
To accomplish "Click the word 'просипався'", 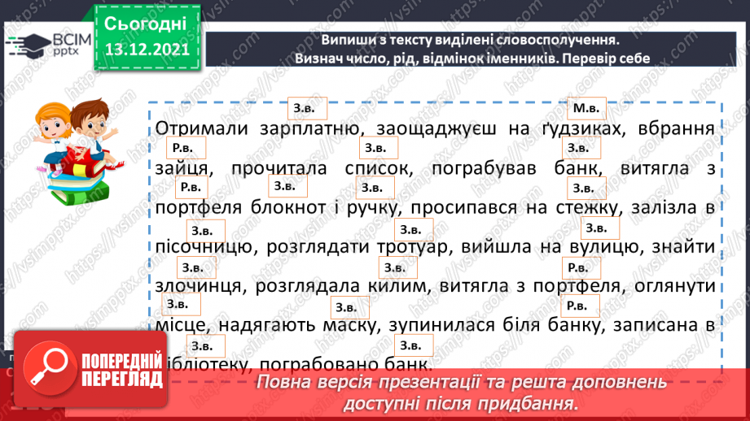I will (x=463, y=208).
